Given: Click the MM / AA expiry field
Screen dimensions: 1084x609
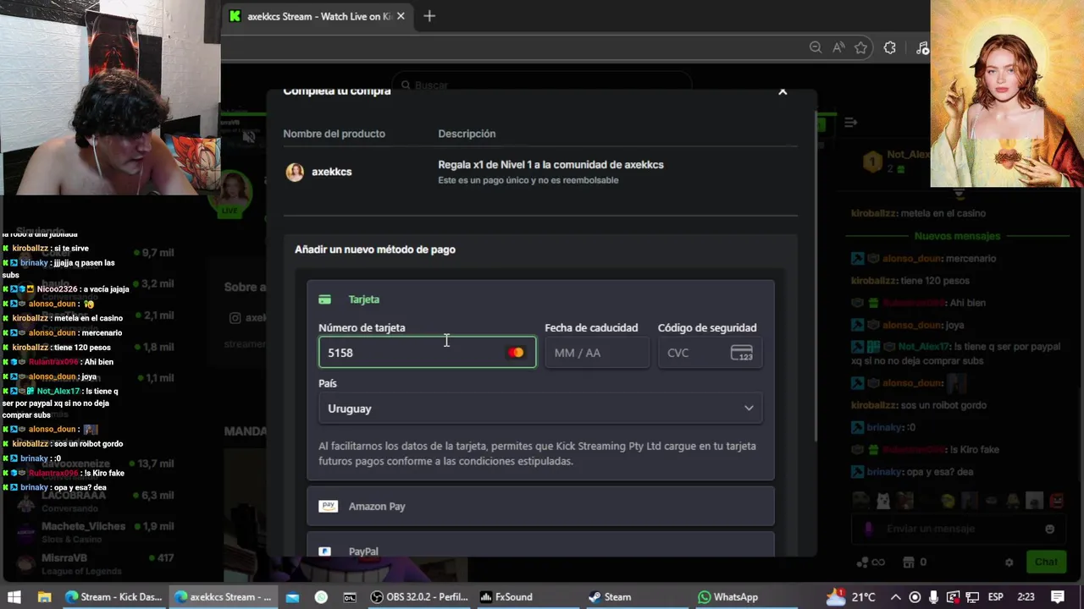Looking at the screenshot, I should coord(597,353).
